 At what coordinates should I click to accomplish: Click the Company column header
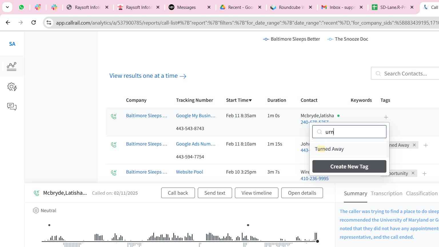tap(136, 100)
